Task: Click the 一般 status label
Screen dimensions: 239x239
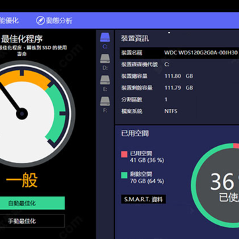Action: [x=22, y=180]
